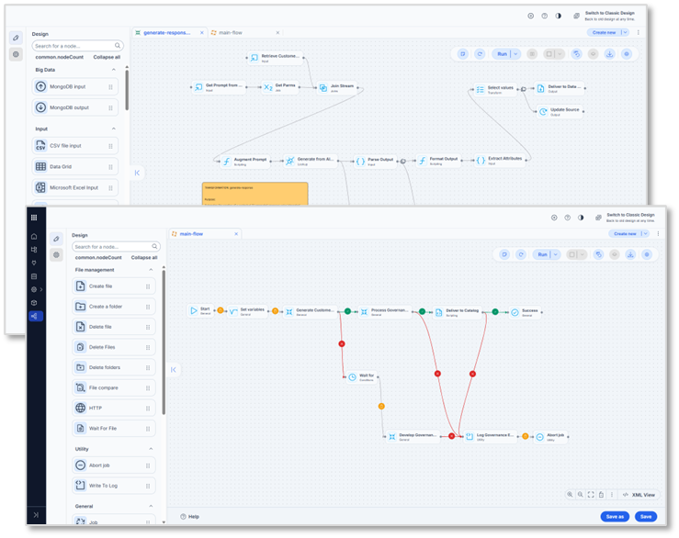The image size is (679, 538).
Task: Collapse the File management section
Action: click(x=151, y=270)
